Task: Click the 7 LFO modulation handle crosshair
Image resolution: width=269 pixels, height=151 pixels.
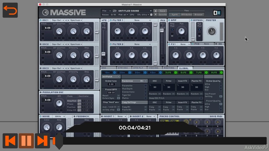Action: 206,73
